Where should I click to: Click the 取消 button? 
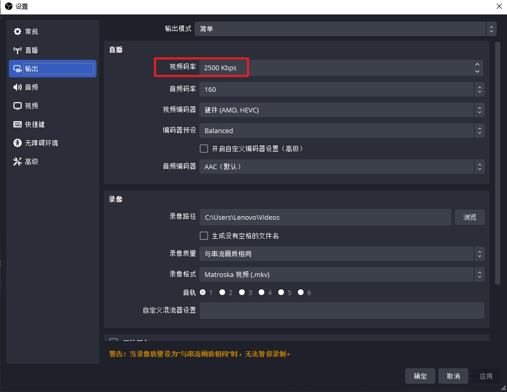(x=453, y=376)
